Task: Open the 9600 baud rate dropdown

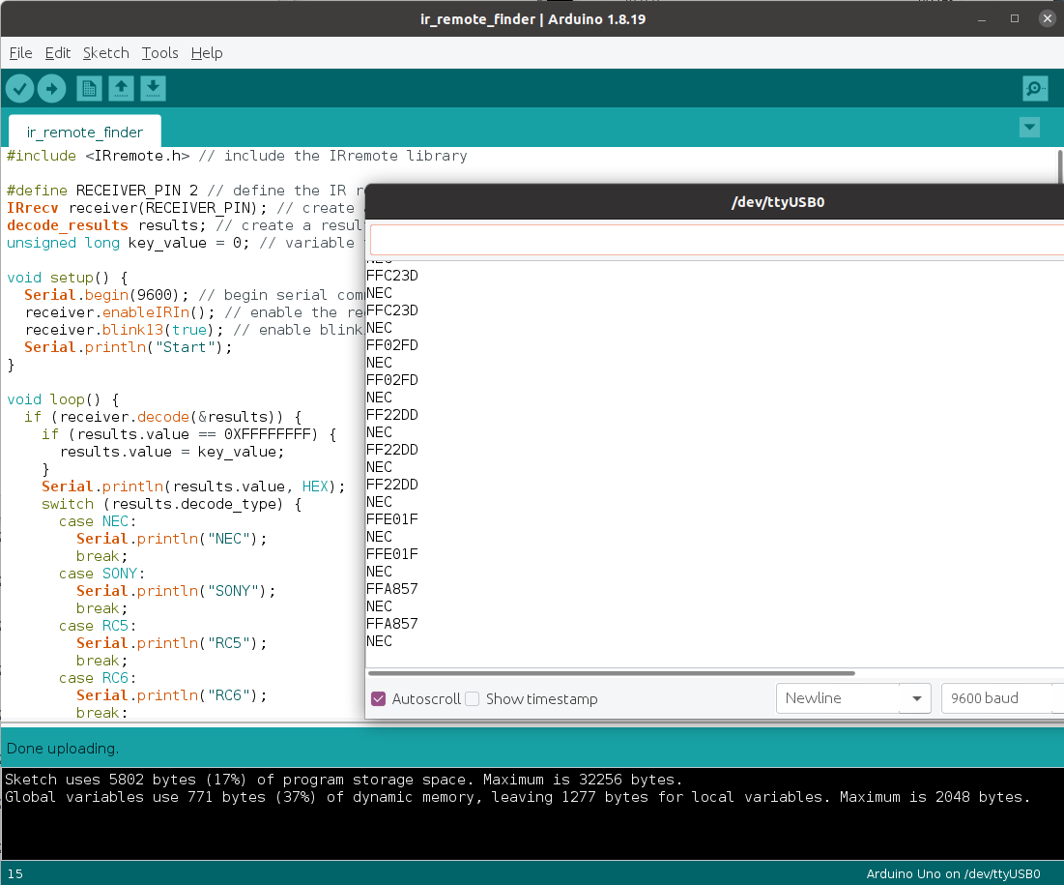Action: [x=1002, y=698]
